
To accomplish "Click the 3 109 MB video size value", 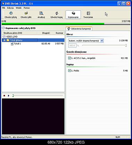I will click(123, 41).
